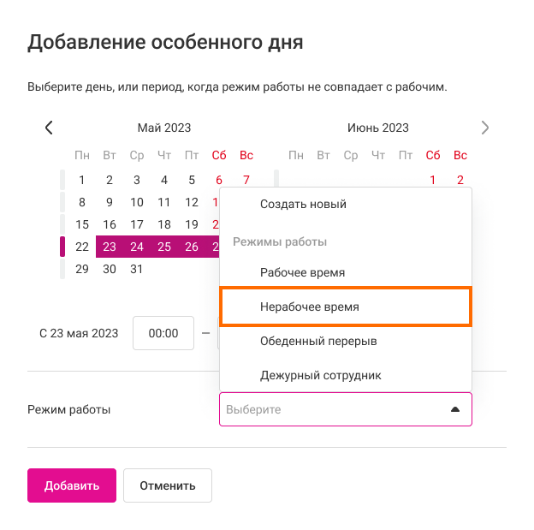Go to next month with right chevron
Viewport: 534px width, 530px height.
click(x=485, y=128)
